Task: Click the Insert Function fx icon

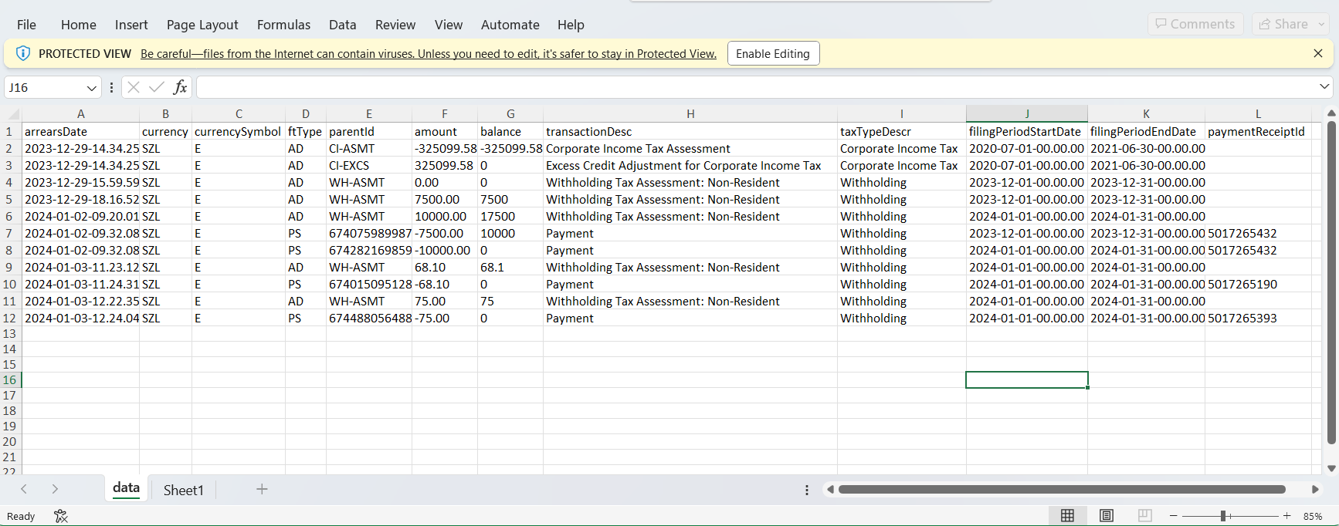Action: click(180, 87)
